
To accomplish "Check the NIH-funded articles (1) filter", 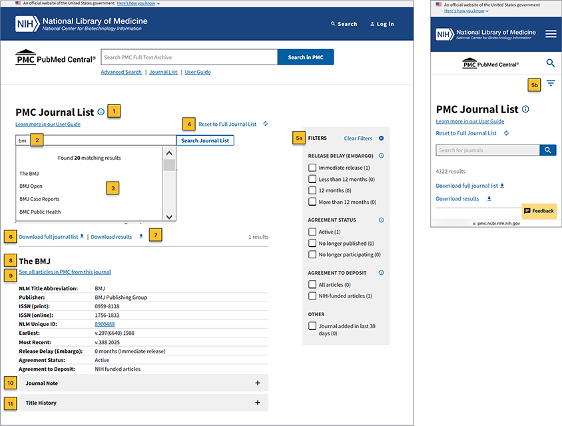I will pyautogui.click(x=312, y=296).
